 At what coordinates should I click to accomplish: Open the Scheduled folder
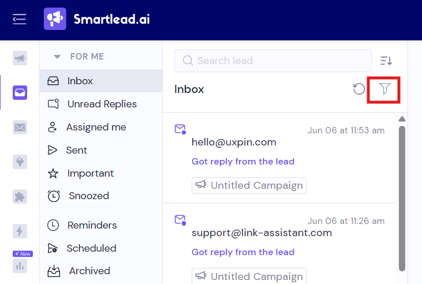(x=101, y=248)
